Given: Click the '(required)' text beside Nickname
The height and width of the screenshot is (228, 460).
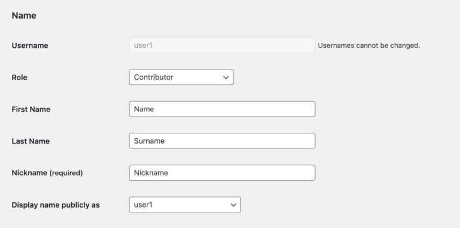Looking at the screenshot, I should coord(66,173).
